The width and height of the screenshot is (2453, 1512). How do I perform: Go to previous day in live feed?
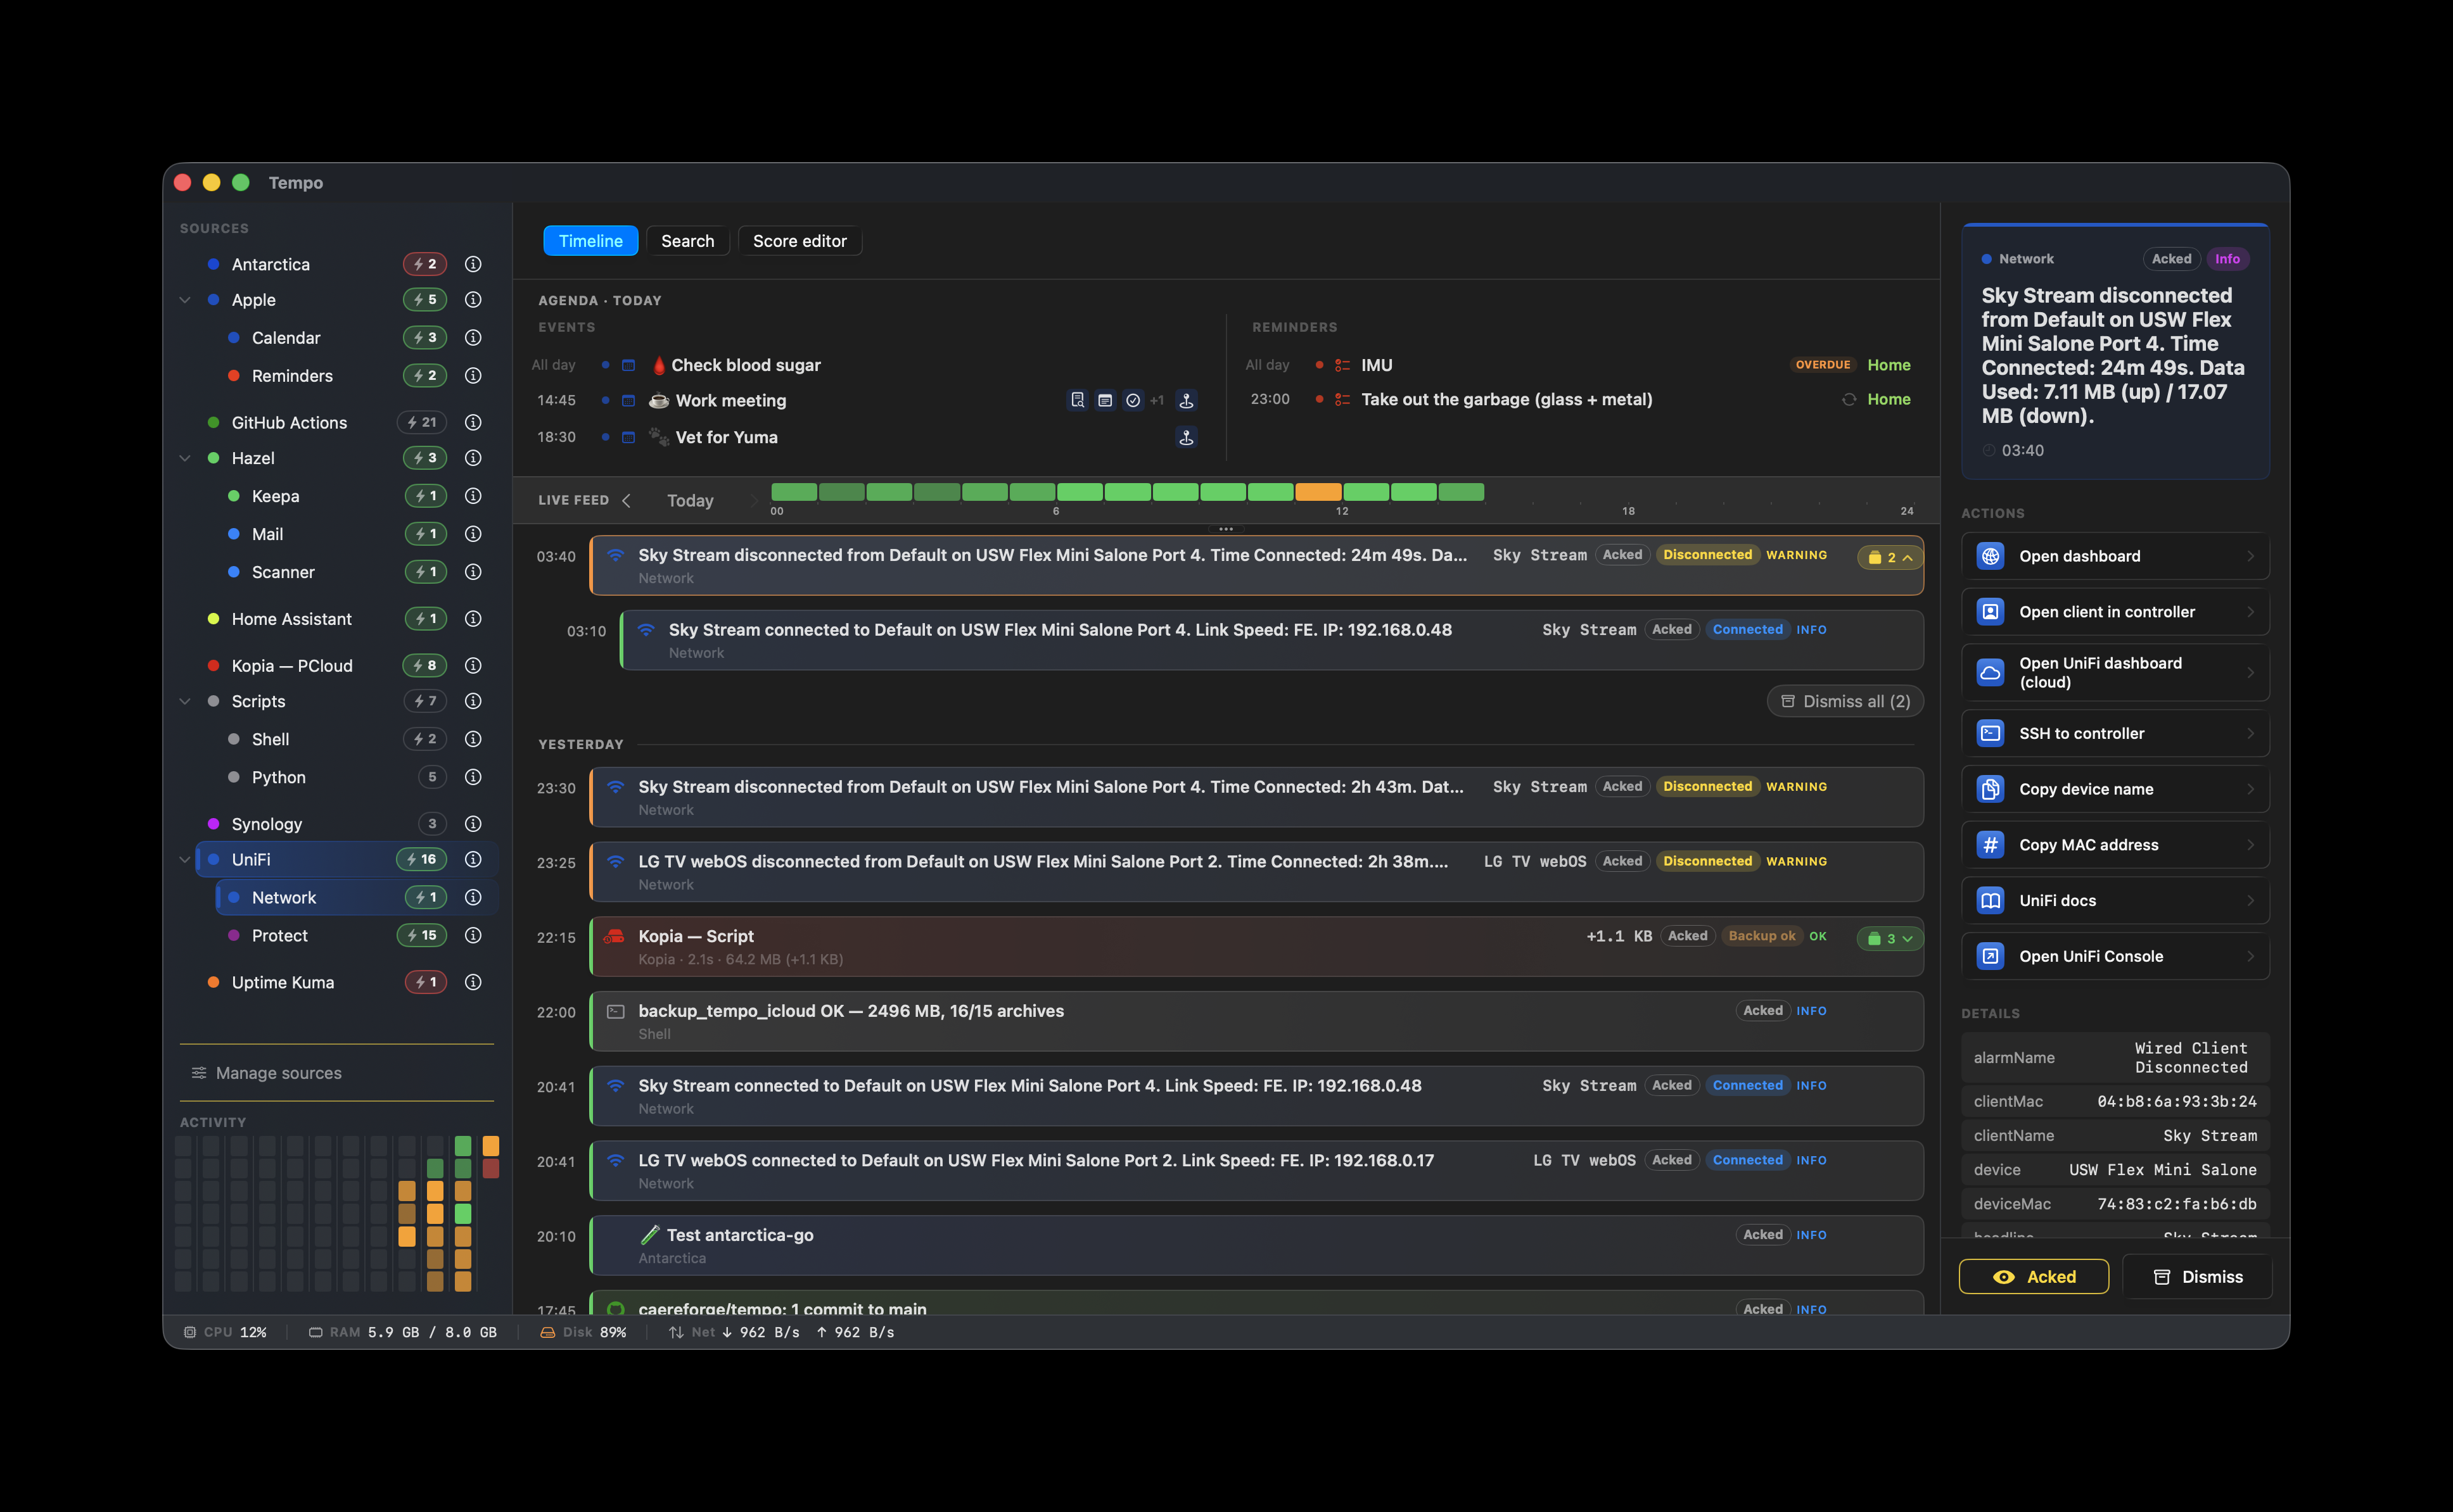(627, 500)
